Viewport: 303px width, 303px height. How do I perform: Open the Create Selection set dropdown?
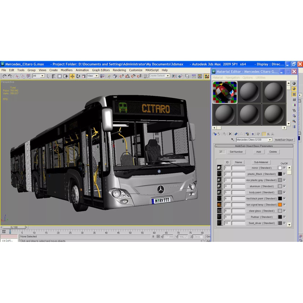[168, 76]
